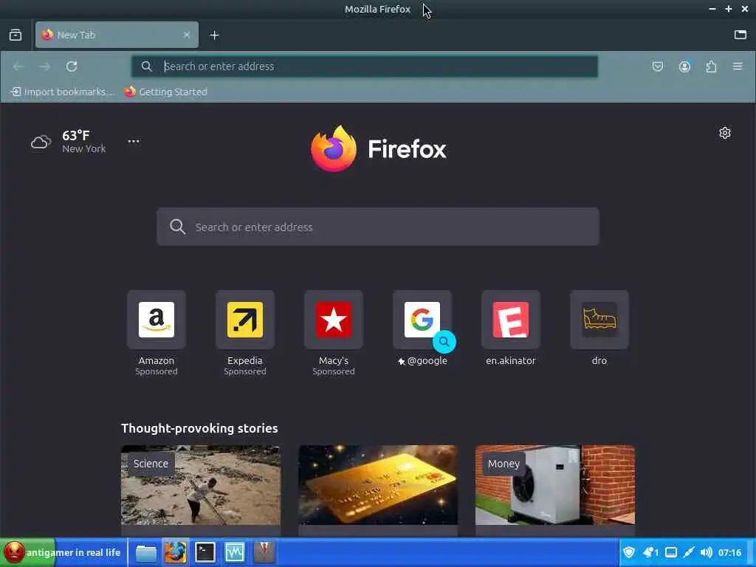Focus the toolbar address bar
Screen dimensions: 756x567
[365, 66]
